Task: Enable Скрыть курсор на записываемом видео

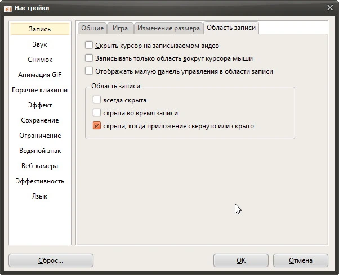Action: point(89,46)
